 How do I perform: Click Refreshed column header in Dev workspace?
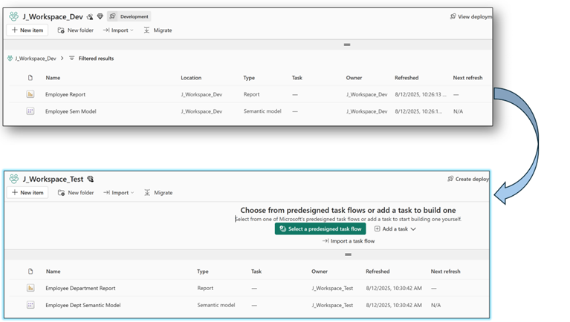(407, 78)
